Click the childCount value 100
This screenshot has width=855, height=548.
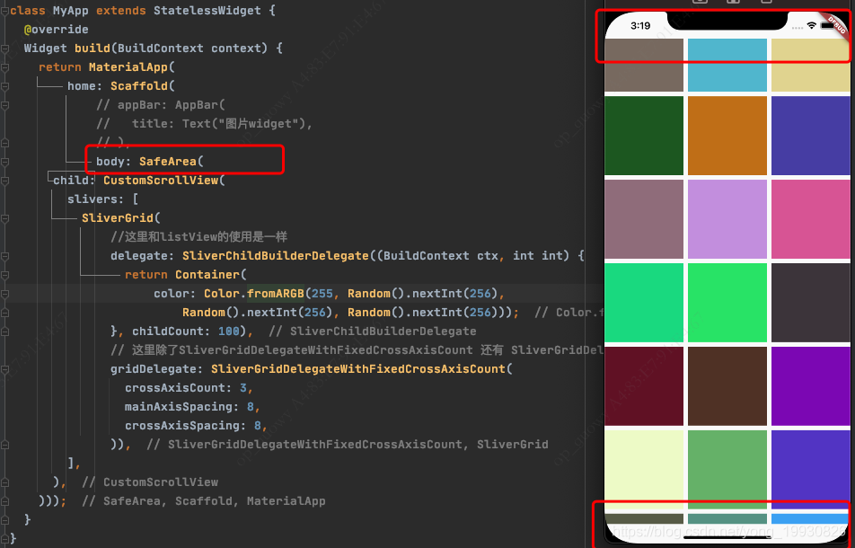(228, 331)
